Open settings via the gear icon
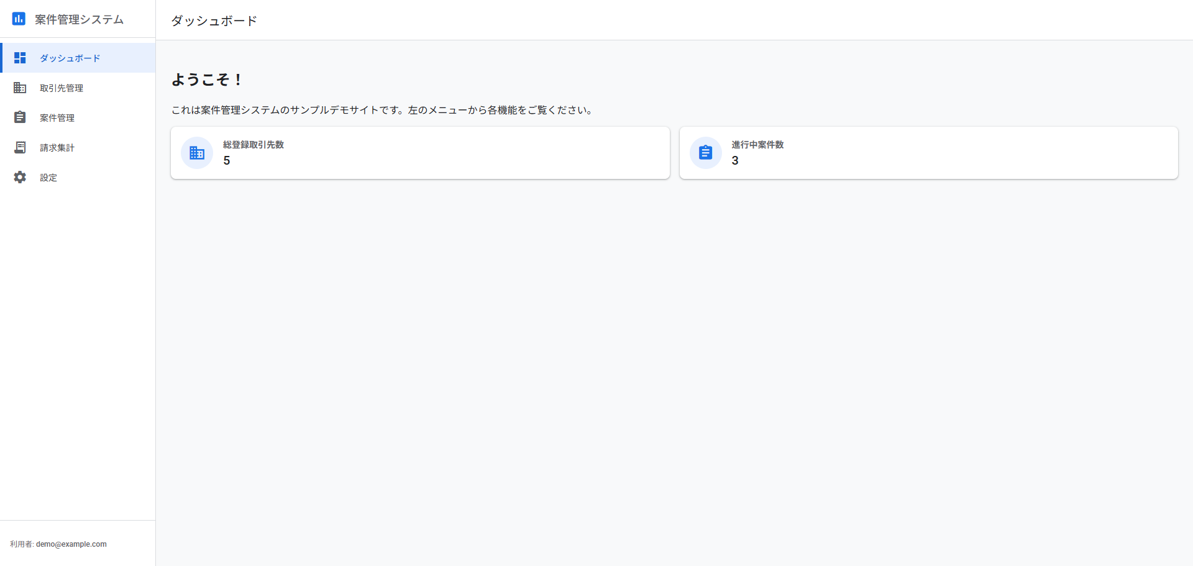 tap(20, 177)
